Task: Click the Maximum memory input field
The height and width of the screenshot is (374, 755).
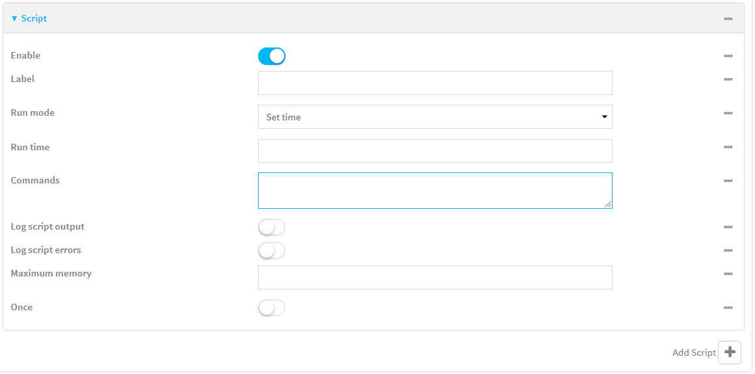Action: click(435, 277)
